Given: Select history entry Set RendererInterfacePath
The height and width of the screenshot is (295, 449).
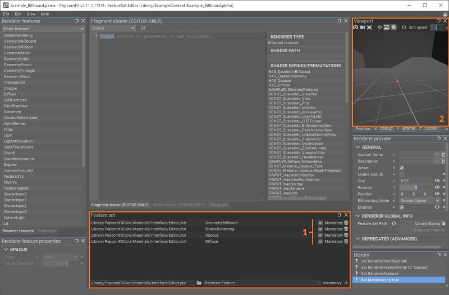Looking at the screenshot, I should [384, 261].
